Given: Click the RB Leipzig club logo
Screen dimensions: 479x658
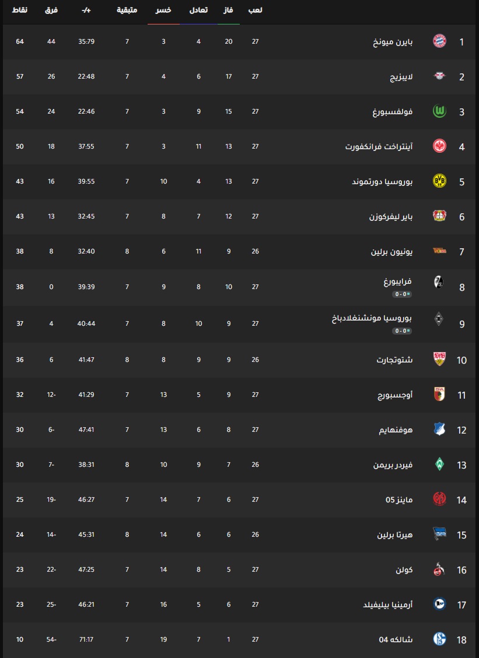Looking at the screenshot, I should [x=439, y=76].
